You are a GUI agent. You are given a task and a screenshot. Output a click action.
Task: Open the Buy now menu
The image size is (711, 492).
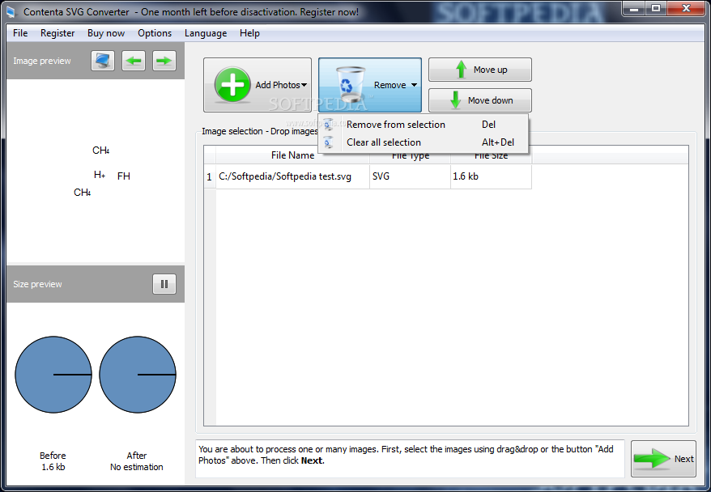[x=106, y=33]
